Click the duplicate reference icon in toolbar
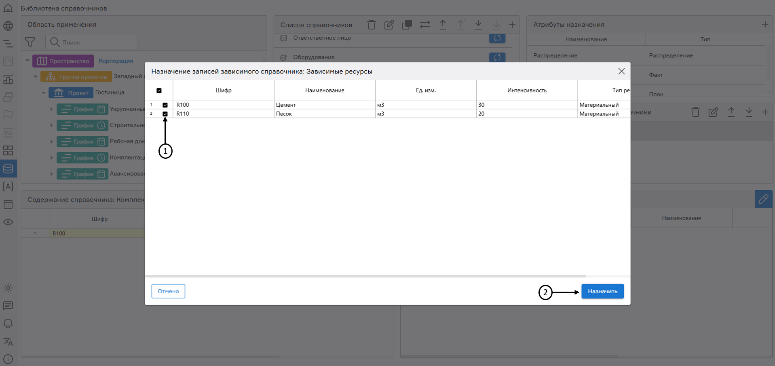Viewport: 775px width, 366px height. 407,25
